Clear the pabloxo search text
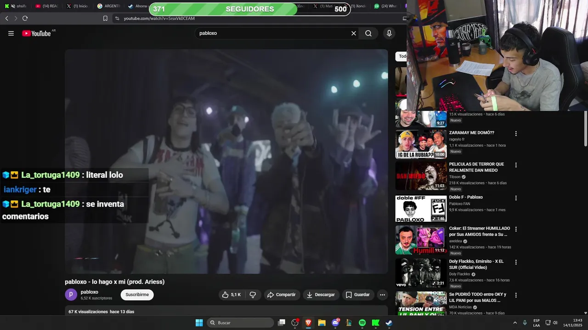This screenshot has height=330, width=588. click(354, 33)
